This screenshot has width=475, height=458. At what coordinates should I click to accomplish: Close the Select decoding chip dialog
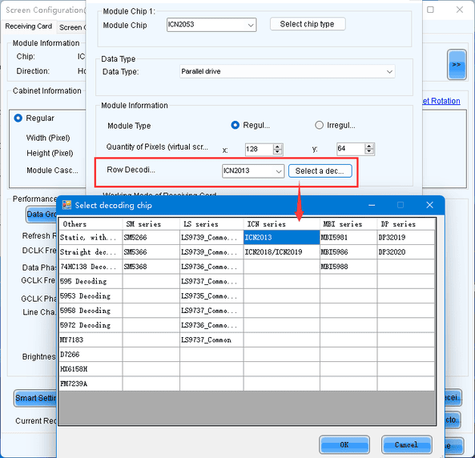pos(429,205)
